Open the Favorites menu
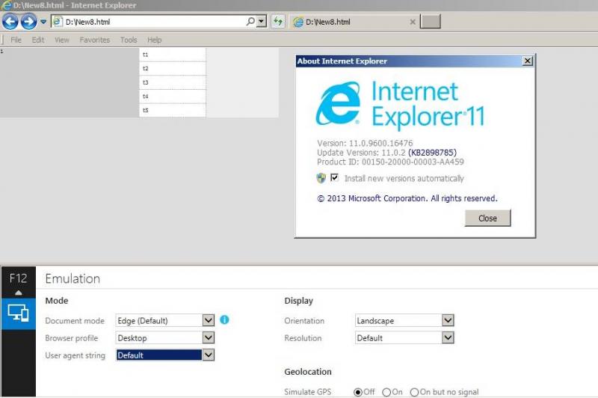598x398 pixels. pos(94,40)
